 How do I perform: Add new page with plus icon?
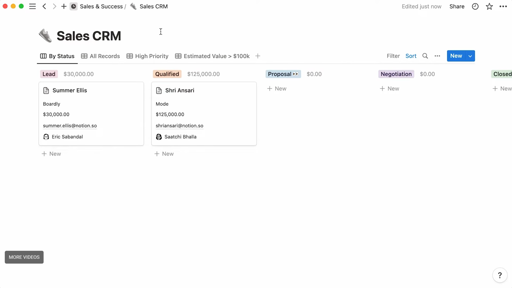pyautogui.click(x=64, y=6)
